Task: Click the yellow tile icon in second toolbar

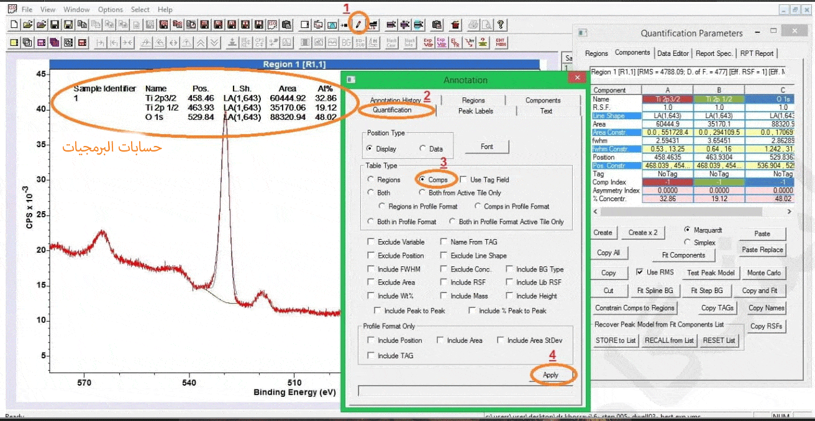Action: tap(14, 43)
